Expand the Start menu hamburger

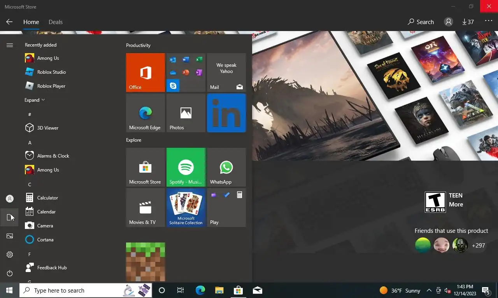click(x=10, y=45)
